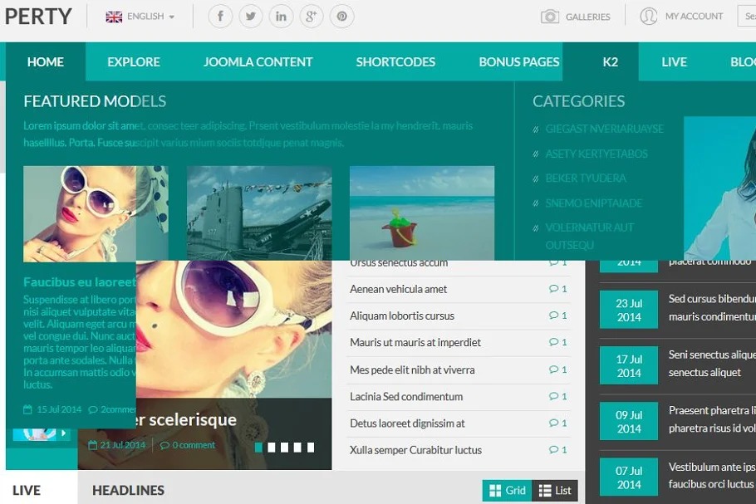This screenshot has width=756, height=504.
Task: Click comment icon beside Aenean vehicula amet
Action: [554, 289]
